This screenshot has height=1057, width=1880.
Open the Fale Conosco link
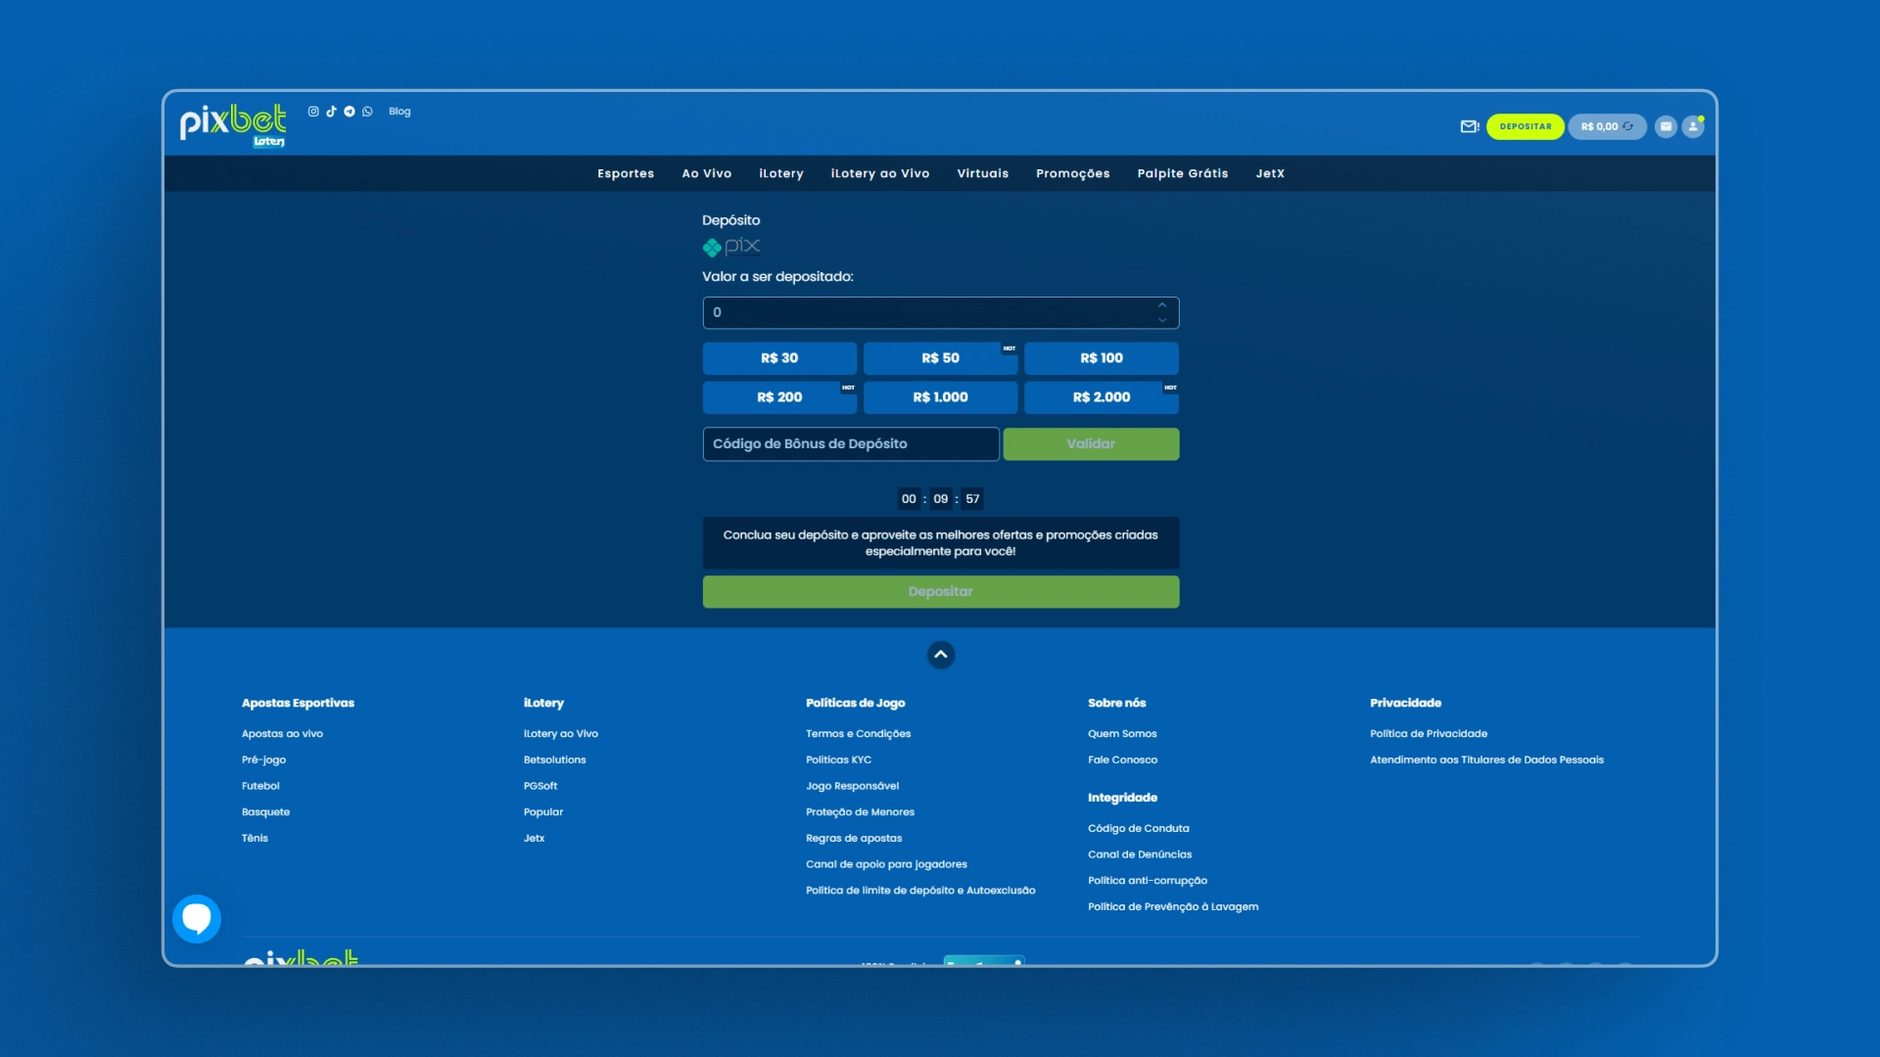1123,760
